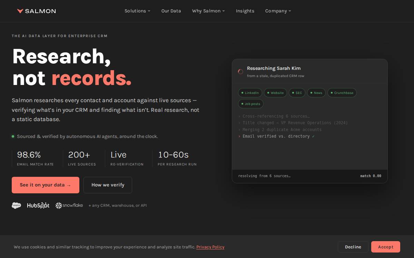
Task: Select the Job posts source chip
Action: click(x=251, y=104)
